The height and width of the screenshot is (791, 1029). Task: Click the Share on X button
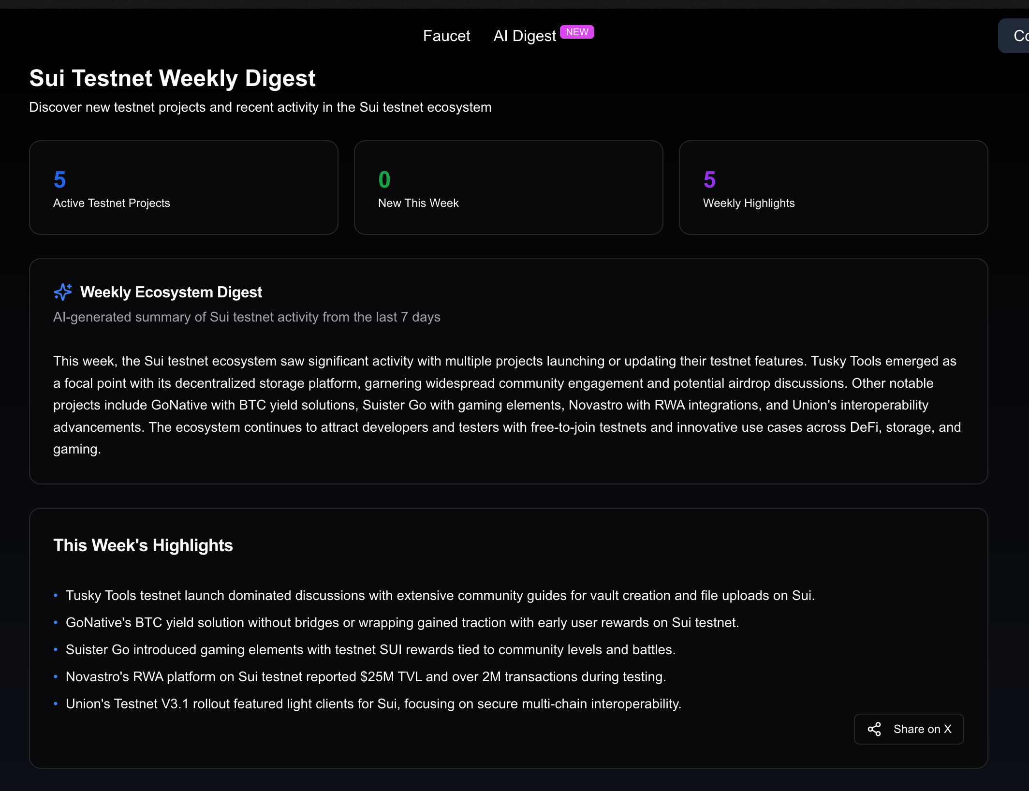click(x=909, y=729)
